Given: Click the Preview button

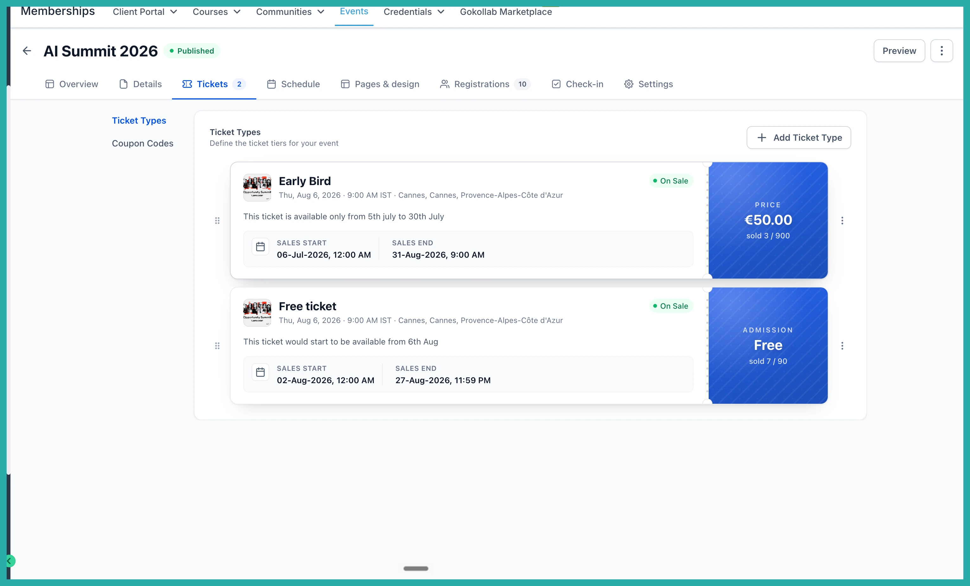Looking at the screenshot, I should [899, 51].
